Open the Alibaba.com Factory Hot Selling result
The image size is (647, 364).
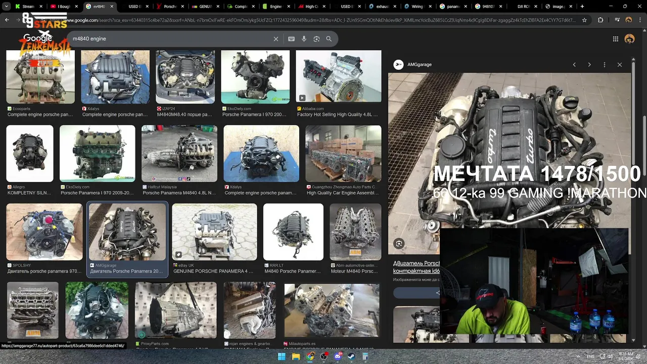[x=339, y=76]
